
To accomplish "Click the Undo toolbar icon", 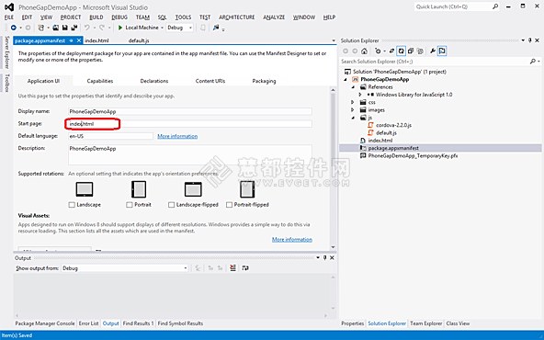I will (86, 28).
